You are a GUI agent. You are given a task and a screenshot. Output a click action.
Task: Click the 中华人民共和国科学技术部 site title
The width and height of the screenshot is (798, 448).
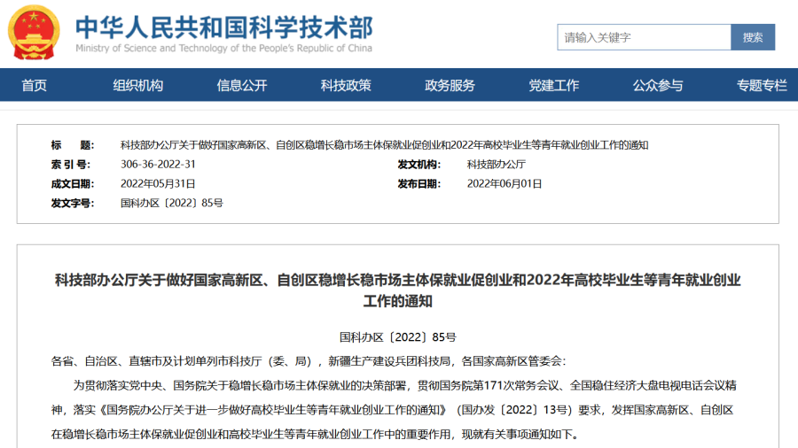pyautogui.click(x=224, y=27)
